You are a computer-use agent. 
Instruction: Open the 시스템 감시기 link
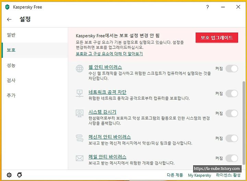tap(102, 112)
